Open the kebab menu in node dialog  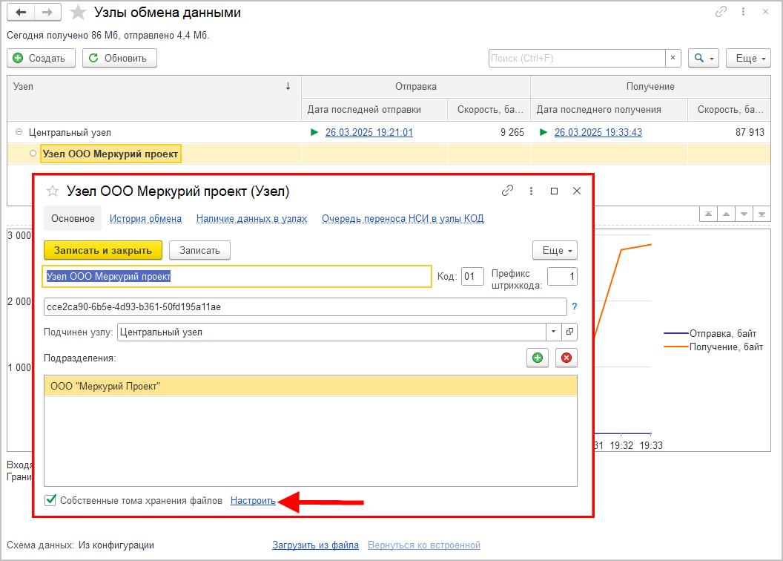pyautogui.click(x=531, y=191)
